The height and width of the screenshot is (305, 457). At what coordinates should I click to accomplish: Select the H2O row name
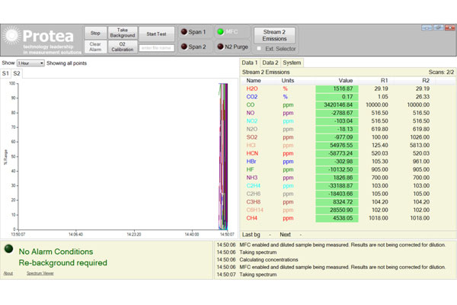[252, 88]
